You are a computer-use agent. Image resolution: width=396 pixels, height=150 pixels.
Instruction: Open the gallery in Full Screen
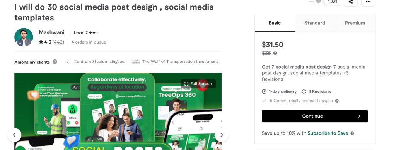(198, 84)
